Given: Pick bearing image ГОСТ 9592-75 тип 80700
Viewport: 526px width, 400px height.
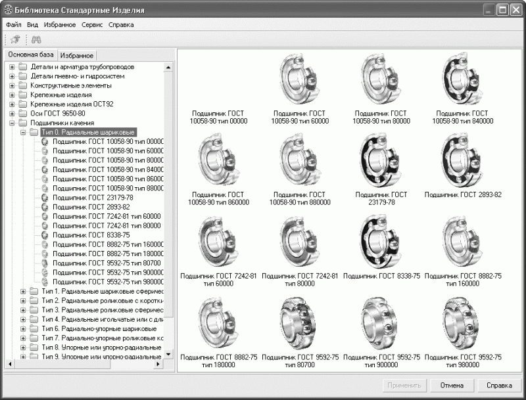Looking at the screenshot, I should (x=299, y=323).
